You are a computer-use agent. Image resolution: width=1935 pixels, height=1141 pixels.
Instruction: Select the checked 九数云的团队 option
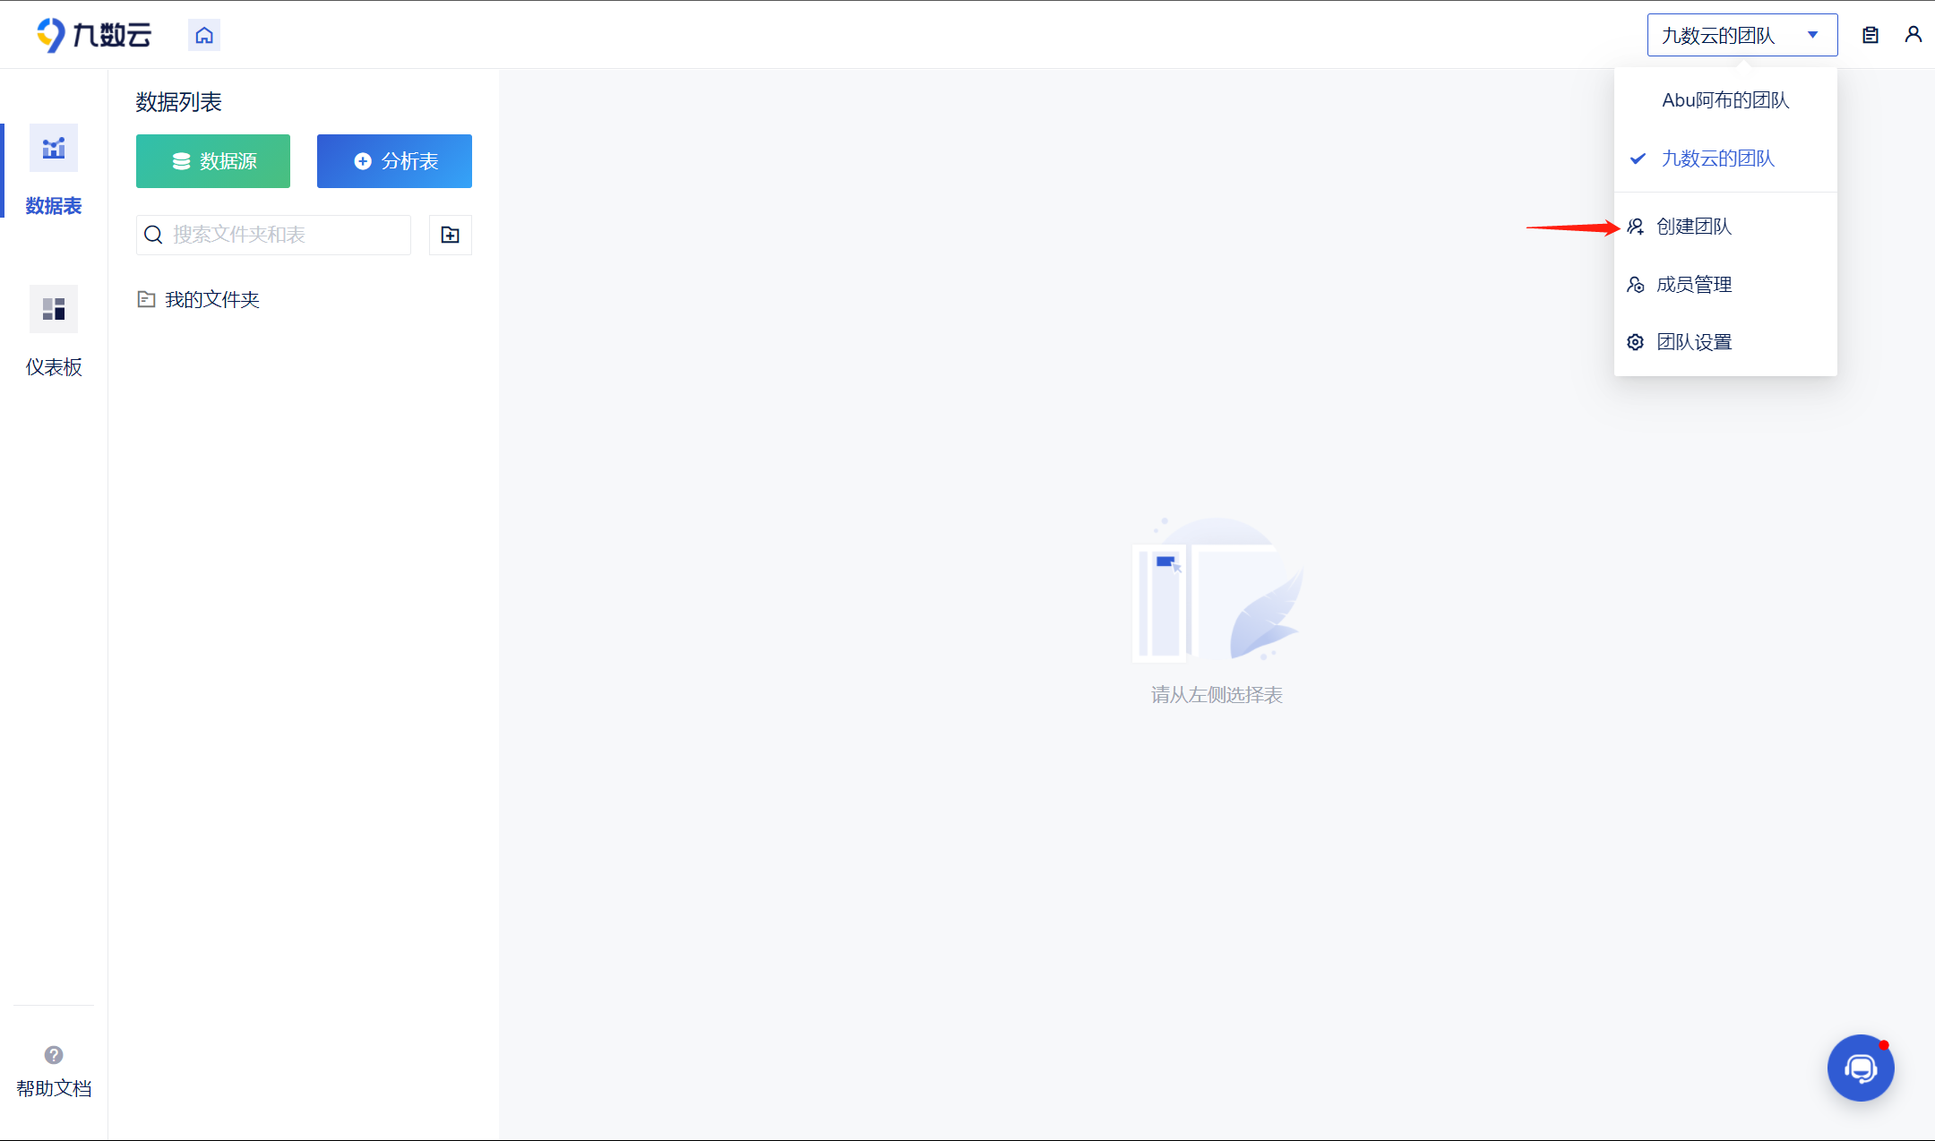point(1717,159)
